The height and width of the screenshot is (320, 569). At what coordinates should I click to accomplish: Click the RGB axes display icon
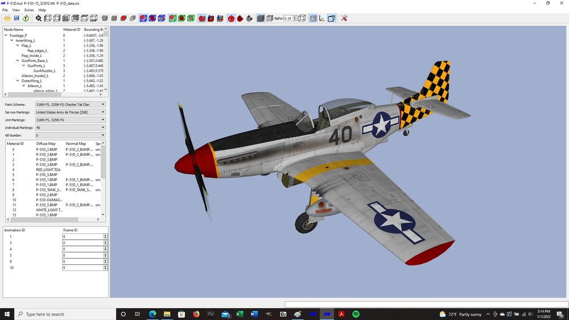point(322,18)
